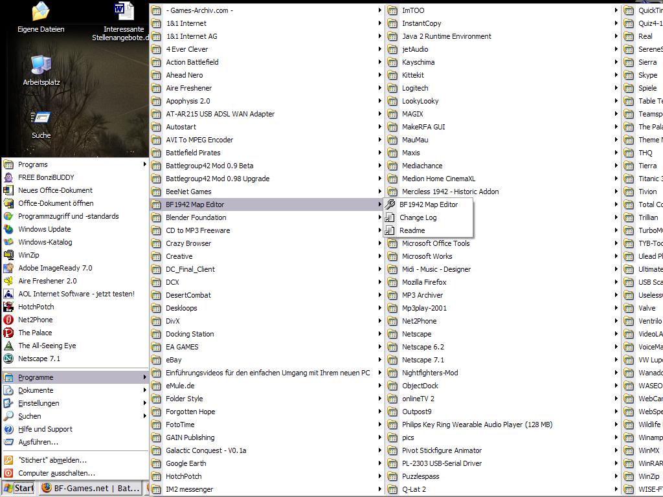Expand the Java 2 Runtime Environment arrow
Screen dimensions: 663x497
616,36
